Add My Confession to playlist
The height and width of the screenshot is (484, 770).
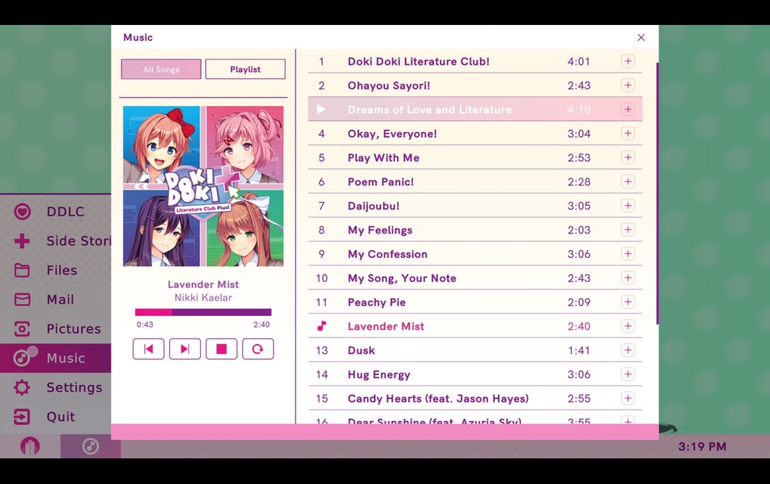(628, 254)
